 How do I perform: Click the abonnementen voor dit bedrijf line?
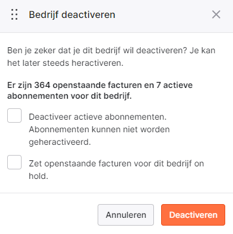click(x=69, y=96)
